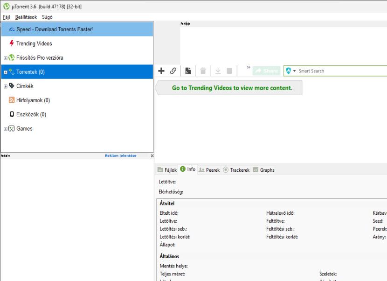Click the Create New Torrent file icon
This screenshot has height=281, width=387.
(x=188, y=71)
